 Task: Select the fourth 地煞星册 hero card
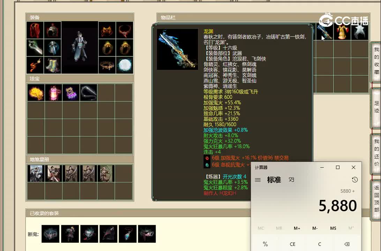tap(89, 173)
